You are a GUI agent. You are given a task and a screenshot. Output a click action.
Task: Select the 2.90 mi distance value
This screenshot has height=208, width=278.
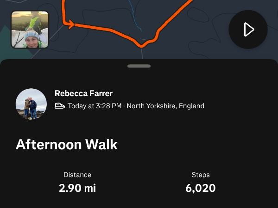tap(77, 188)
